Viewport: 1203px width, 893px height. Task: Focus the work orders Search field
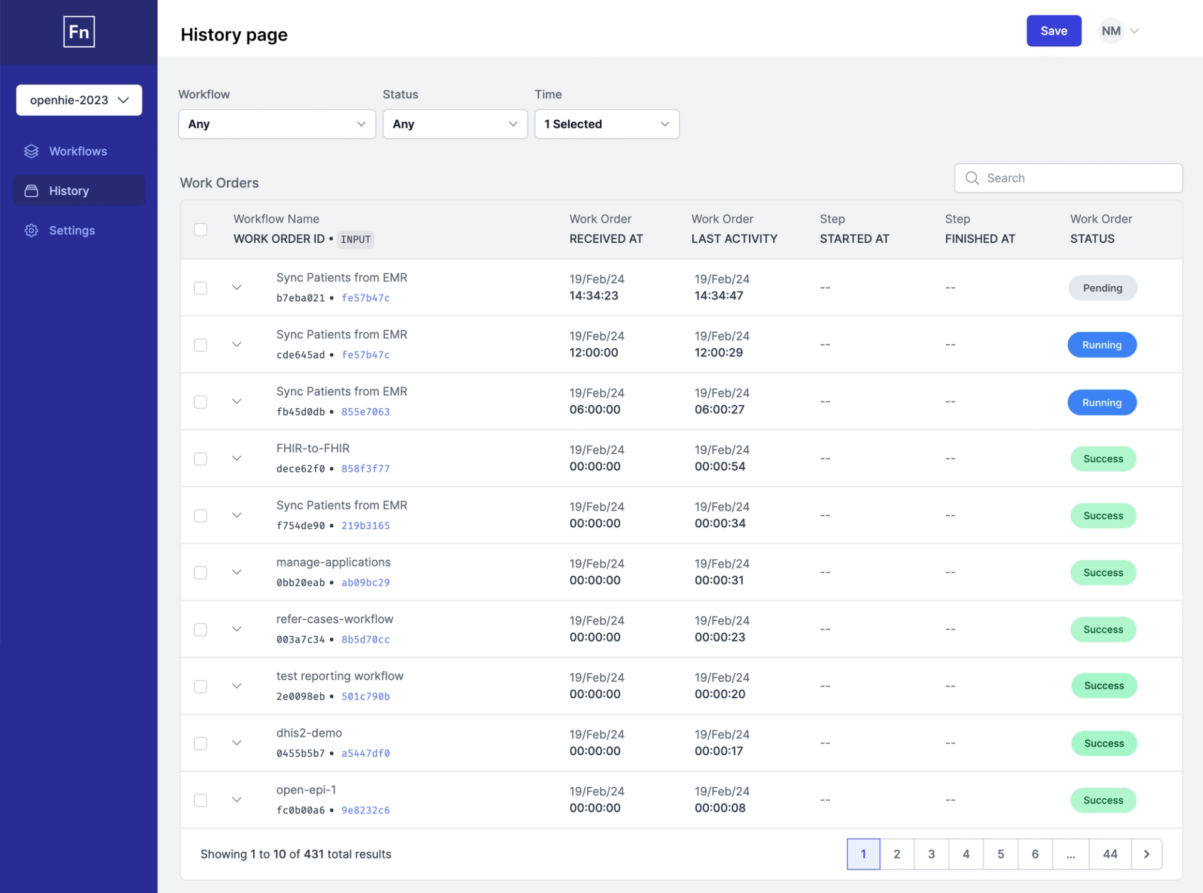tap(1068, 178)
